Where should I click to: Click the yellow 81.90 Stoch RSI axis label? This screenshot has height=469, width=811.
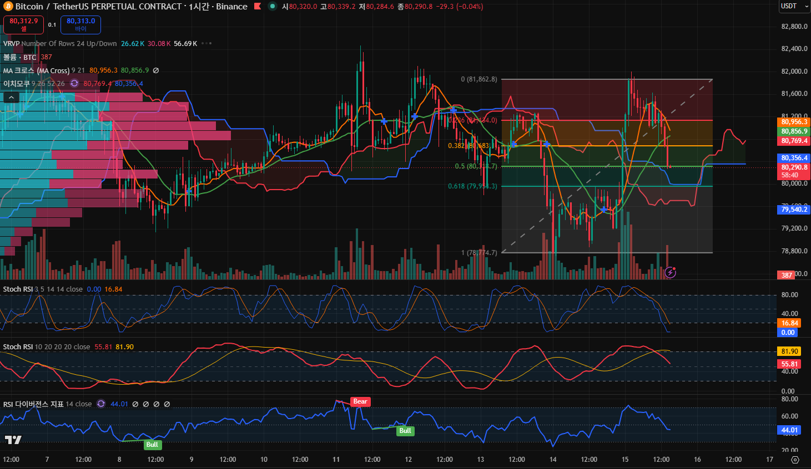pyautogui.click(x=790, y=351)
